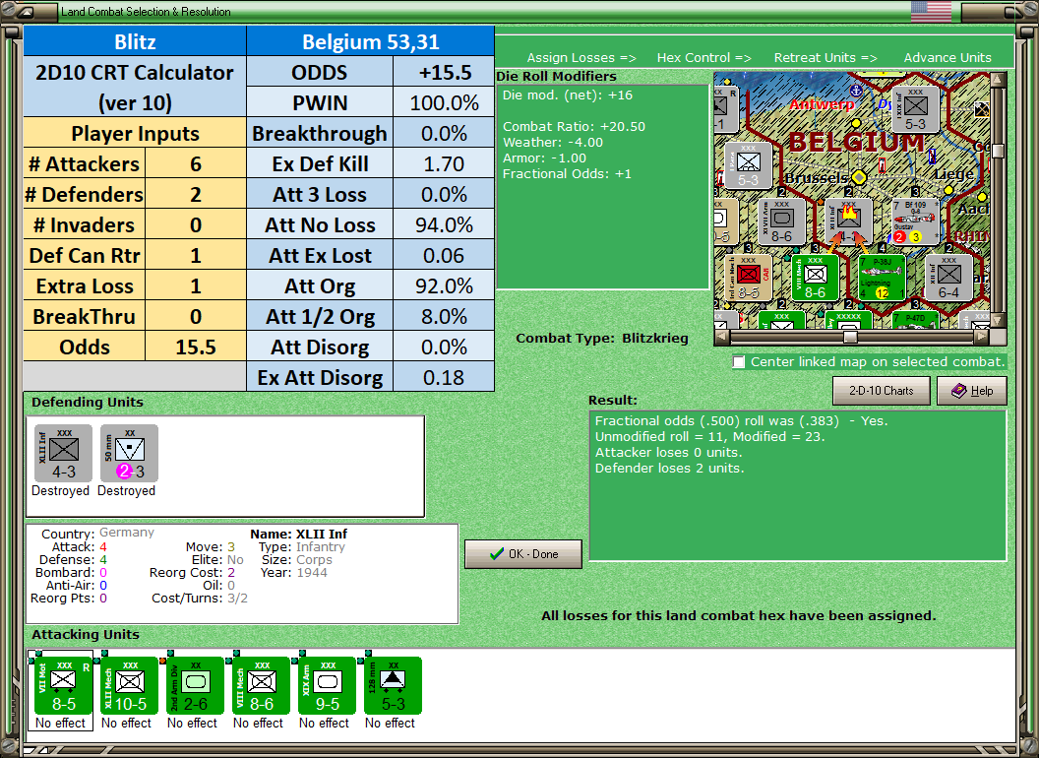Click the Ex Att Disorg value 0.18
The image size is (1039, 758).
tap(444, 377)
